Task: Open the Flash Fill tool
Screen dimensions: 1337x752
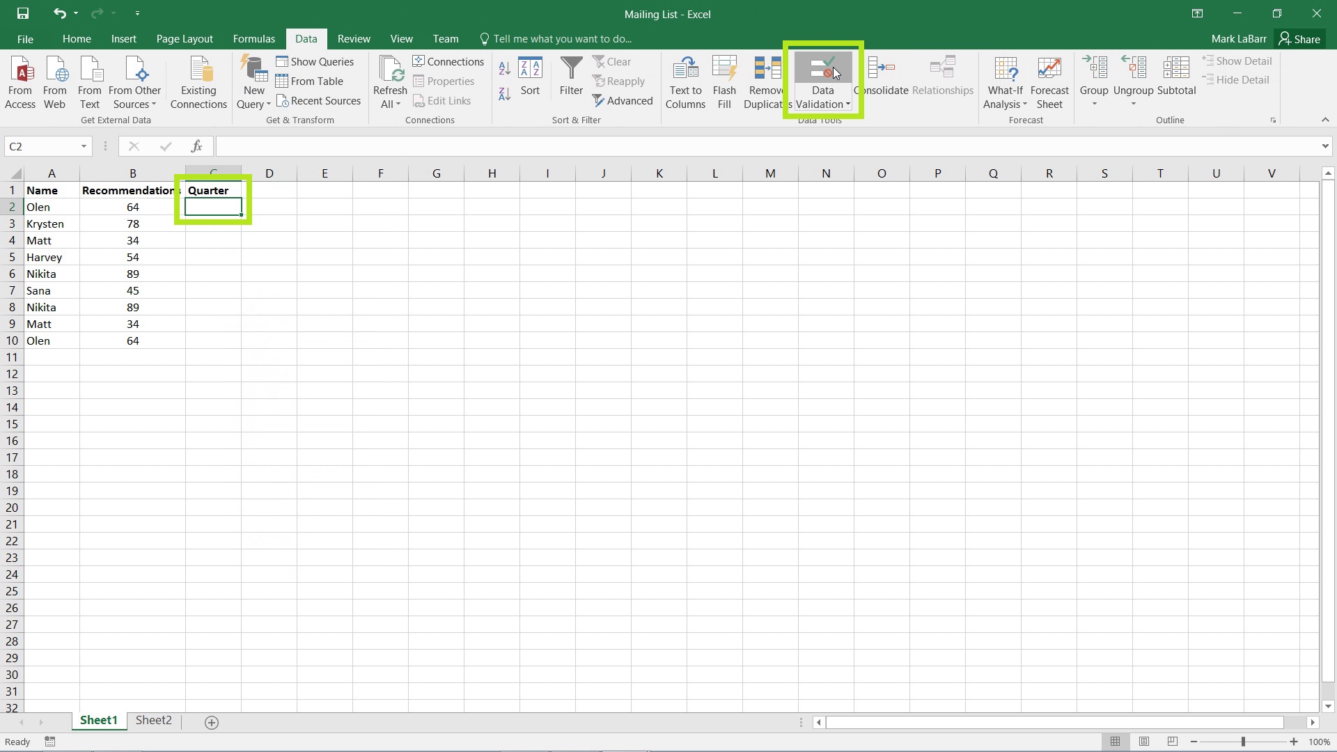Action: click(724, 80)
